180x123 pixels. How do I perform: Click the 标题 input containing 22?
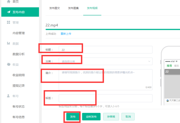pyautogui.click(x=106, y=50)
